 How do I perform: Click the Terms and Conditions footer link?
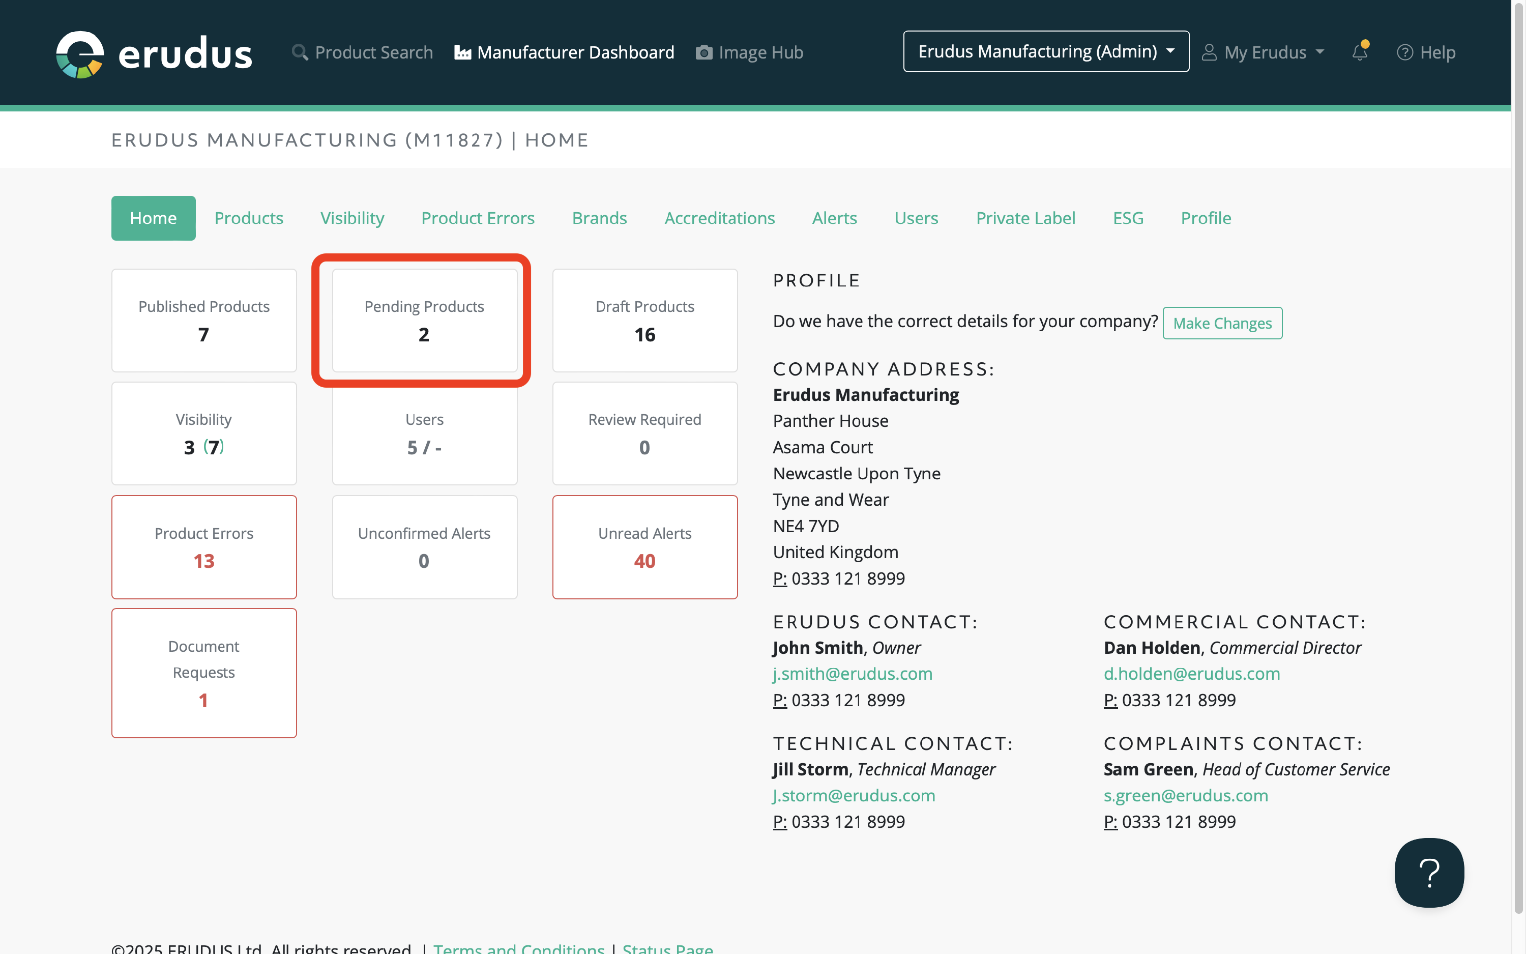(518, 948)
